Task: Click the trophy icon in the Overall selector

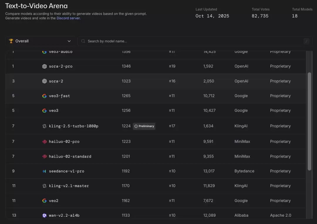Action: (x=11, y=41)
